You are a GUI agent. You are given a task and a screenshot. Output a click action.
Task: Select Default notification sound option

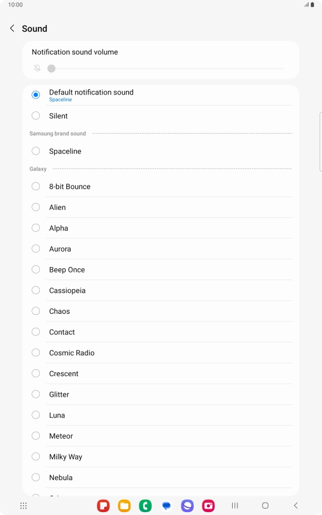[x=160, y=95]
